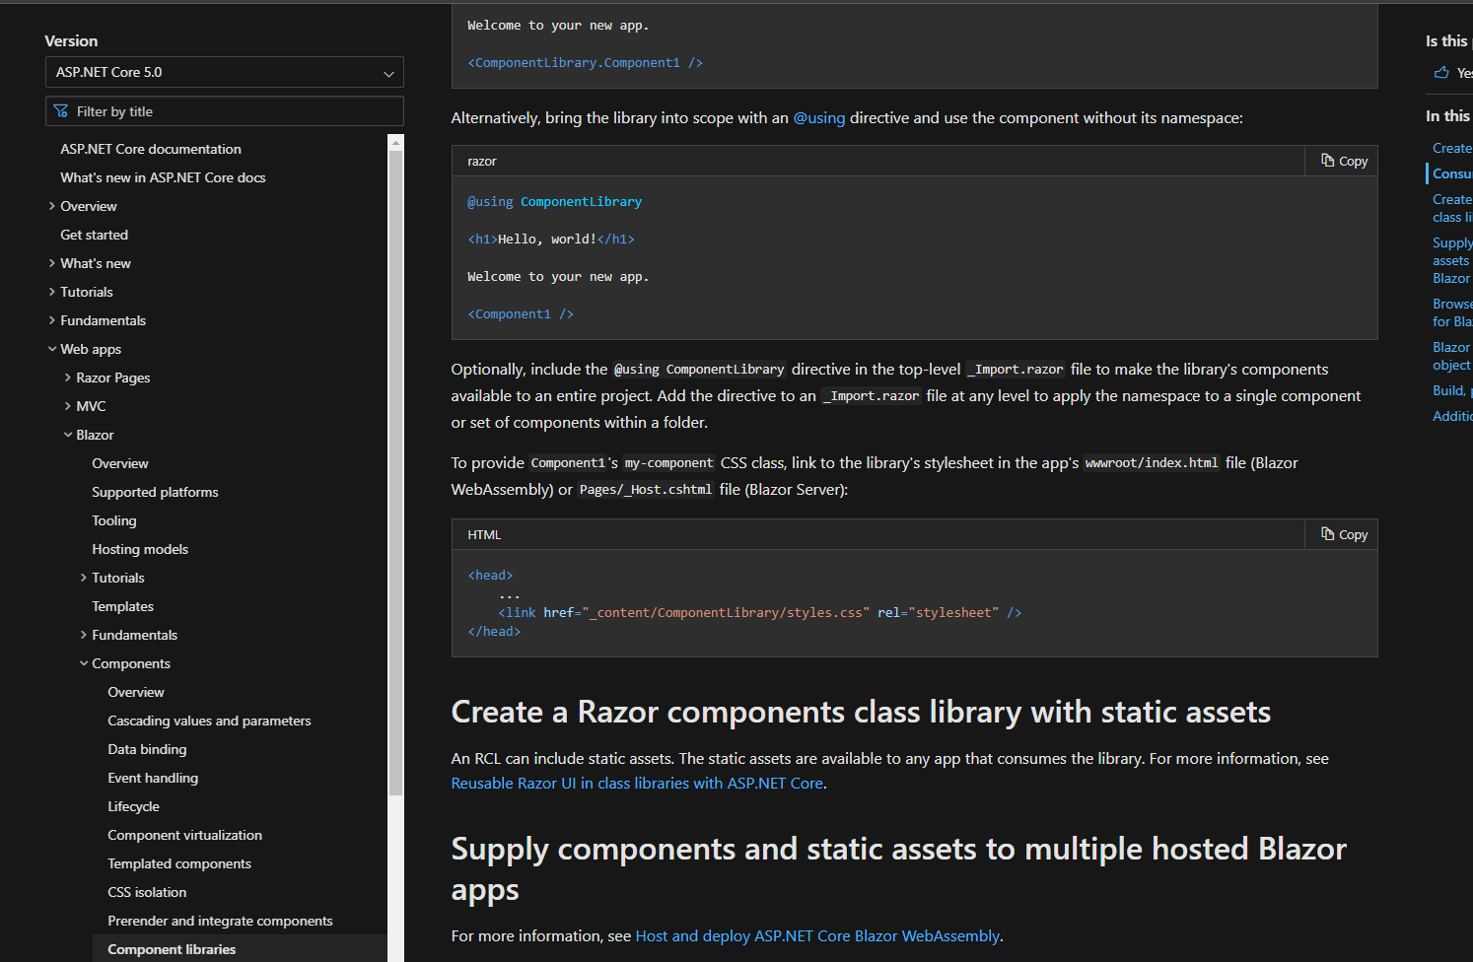Image resolution: width=1473 pixels, height=962 pixels.
Task: Select the Hosting models topic
Action: pyautogui.click(x=139, y=548)
